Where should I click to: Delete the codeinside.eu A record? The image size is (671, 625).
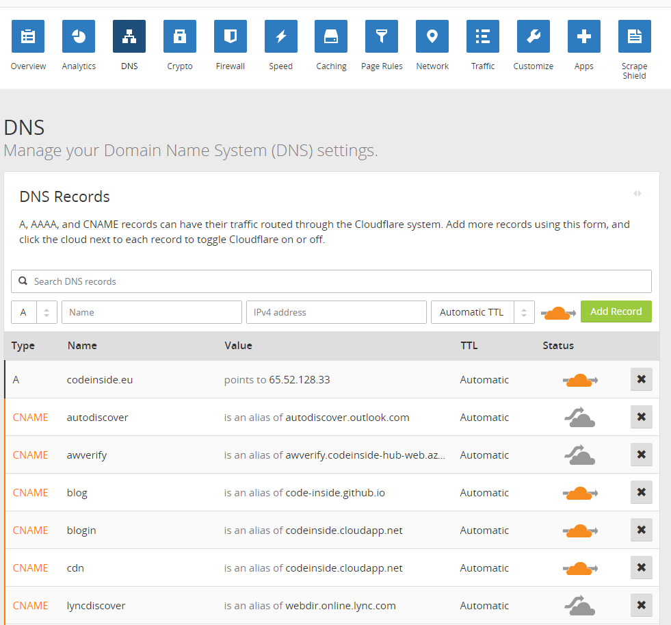(x=641, y=379)
